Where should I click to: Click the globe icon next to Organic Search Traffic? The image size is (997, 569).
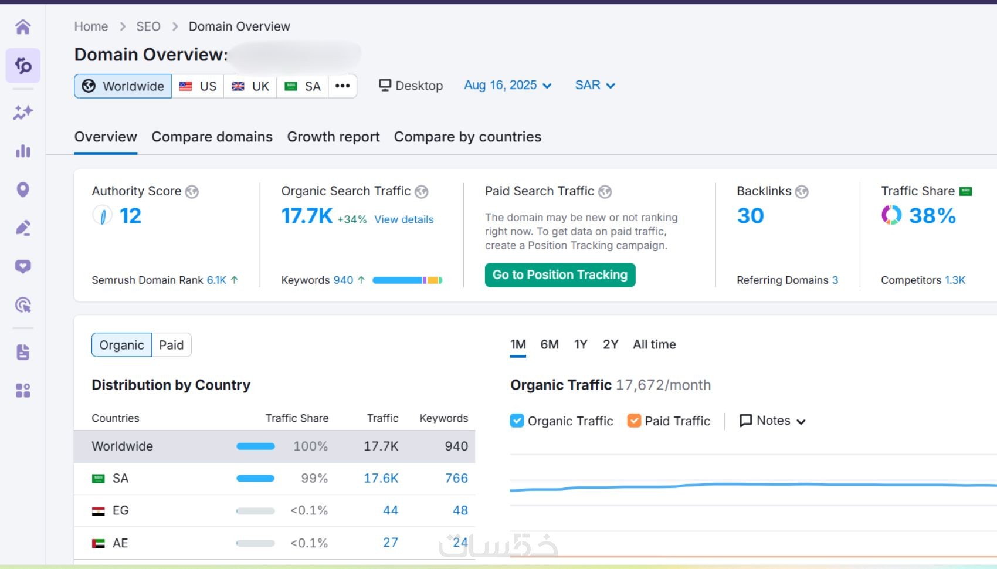point(421,192)
